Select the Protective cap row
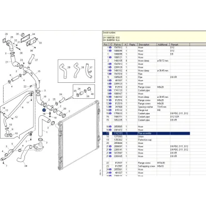The height and width of the screenshot is (206, 206). click(x=146, y=140)
